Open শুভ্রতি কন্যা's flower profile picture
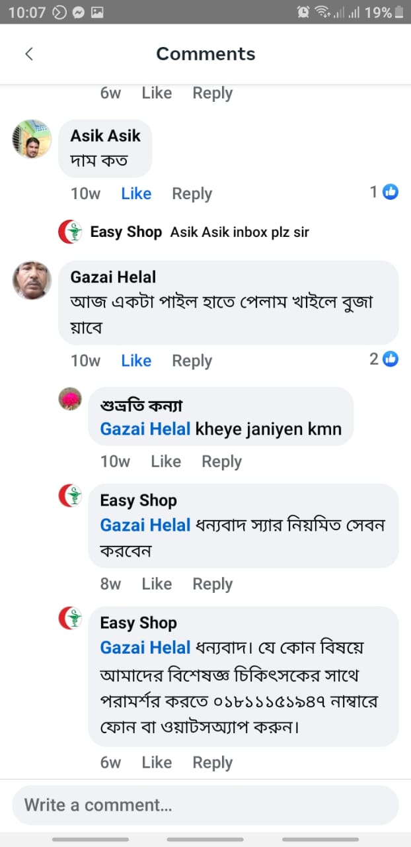The width and height of the screenshot is (411, 847). click(x=71, y=399)
